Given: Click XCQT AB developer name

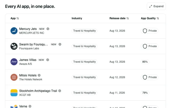Looking at the screenshot, I should click(x=25, y=95).
